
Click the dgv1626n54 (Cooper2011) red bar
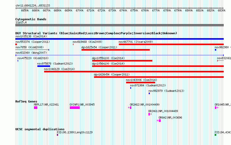tap(159, 77)
